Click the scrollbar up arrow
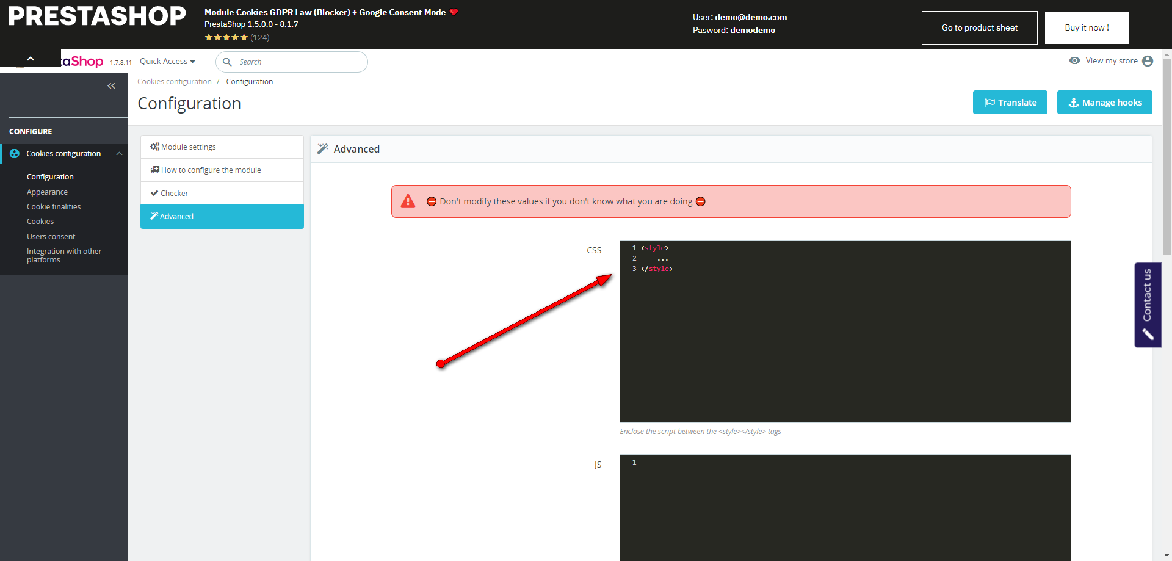The image size is (1172, 561). [1167, 54]
